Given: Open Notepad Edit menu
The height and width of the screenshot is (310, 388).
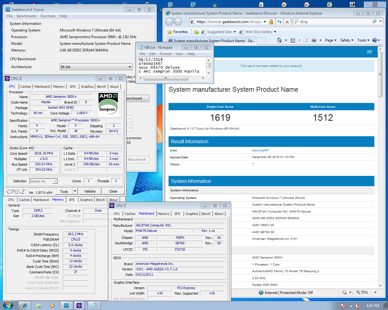Looking at the screenshot, I should tap(152, 54).
